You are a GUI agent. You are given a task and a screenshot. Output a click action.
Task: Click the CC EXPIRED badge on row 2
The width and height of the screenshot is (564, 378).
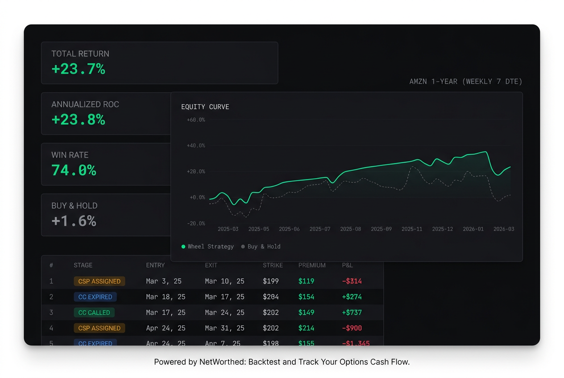pos(95,297)
